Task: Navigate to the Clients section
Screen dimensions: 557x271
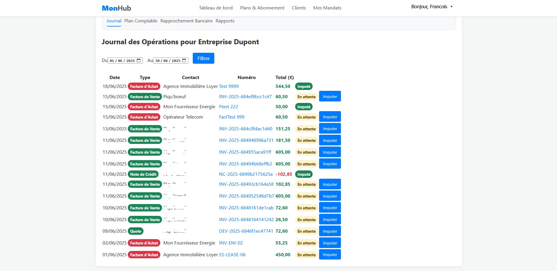Action: pos(299,8)
